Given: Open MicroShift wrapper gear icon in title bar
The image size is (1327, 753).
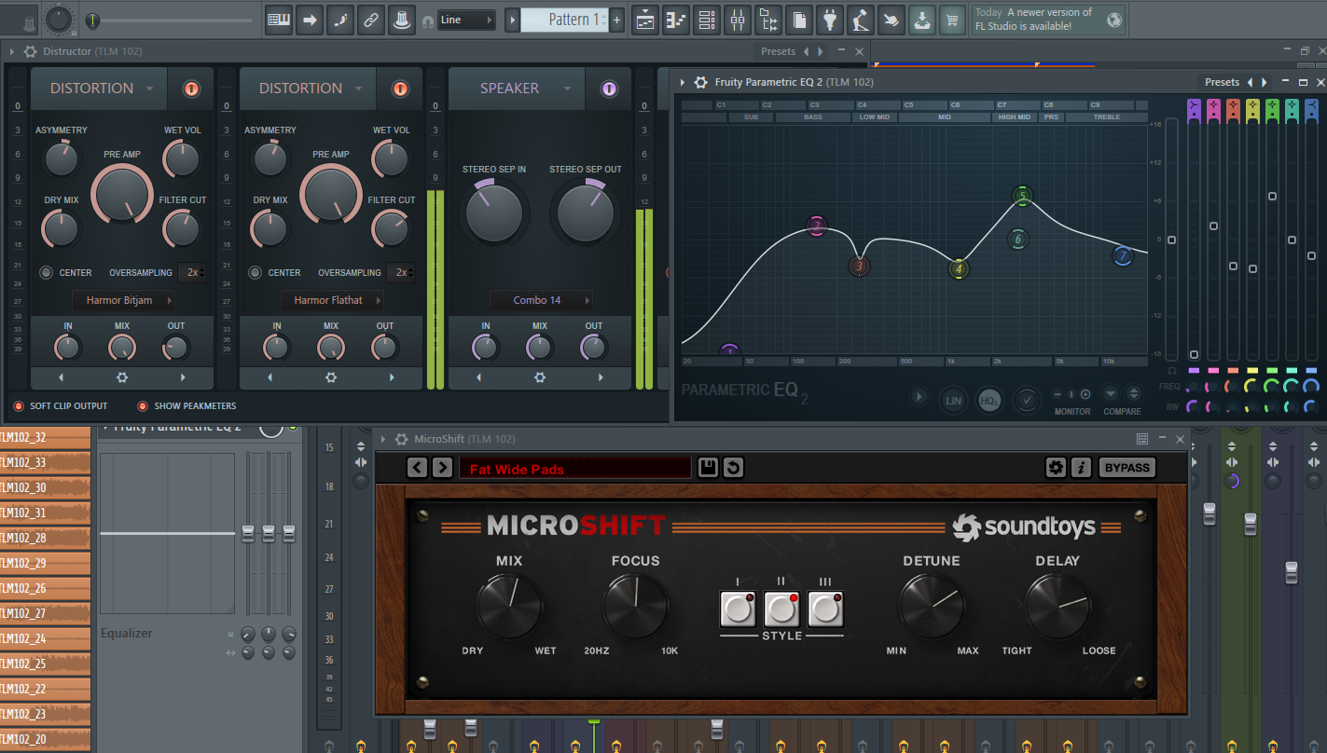Looking at the screenshot, I should point(401,439).
